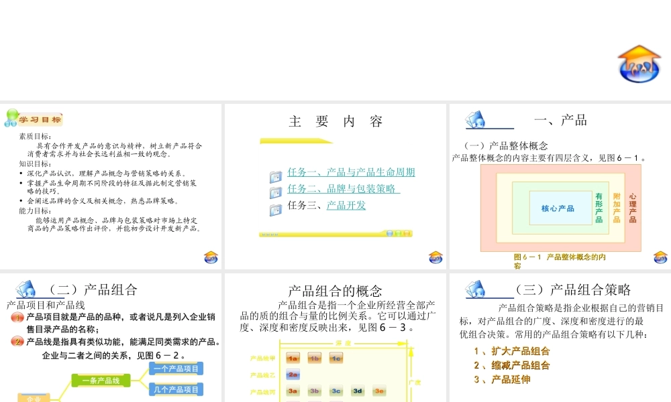
Task: Open the 产品开发 hyperlink
Action: [347, 206]
